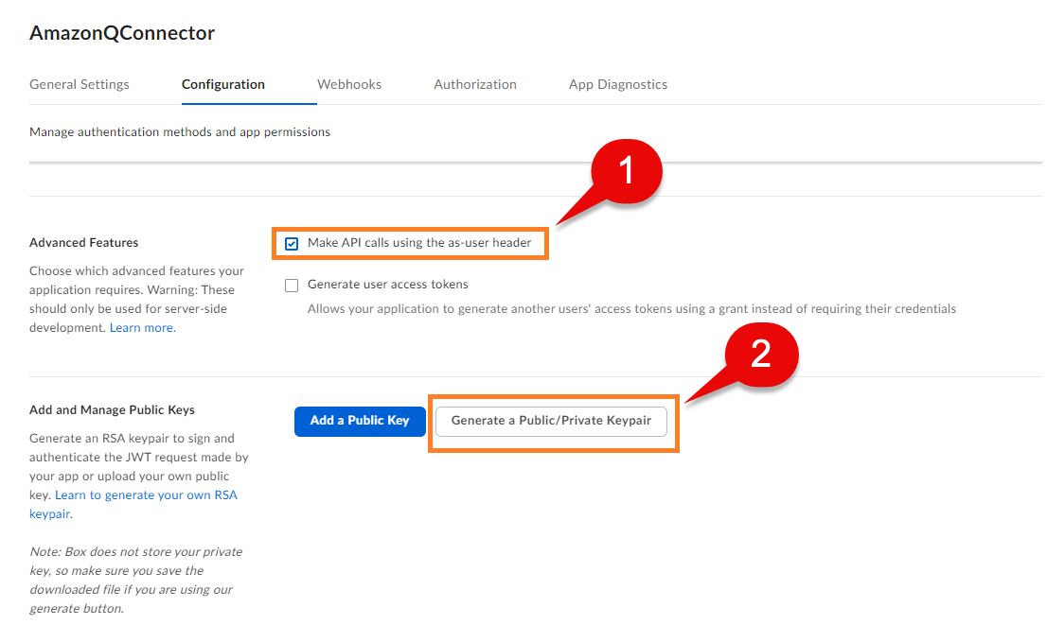Open Learn to generate your own RSA keypair link

(133, 505)
